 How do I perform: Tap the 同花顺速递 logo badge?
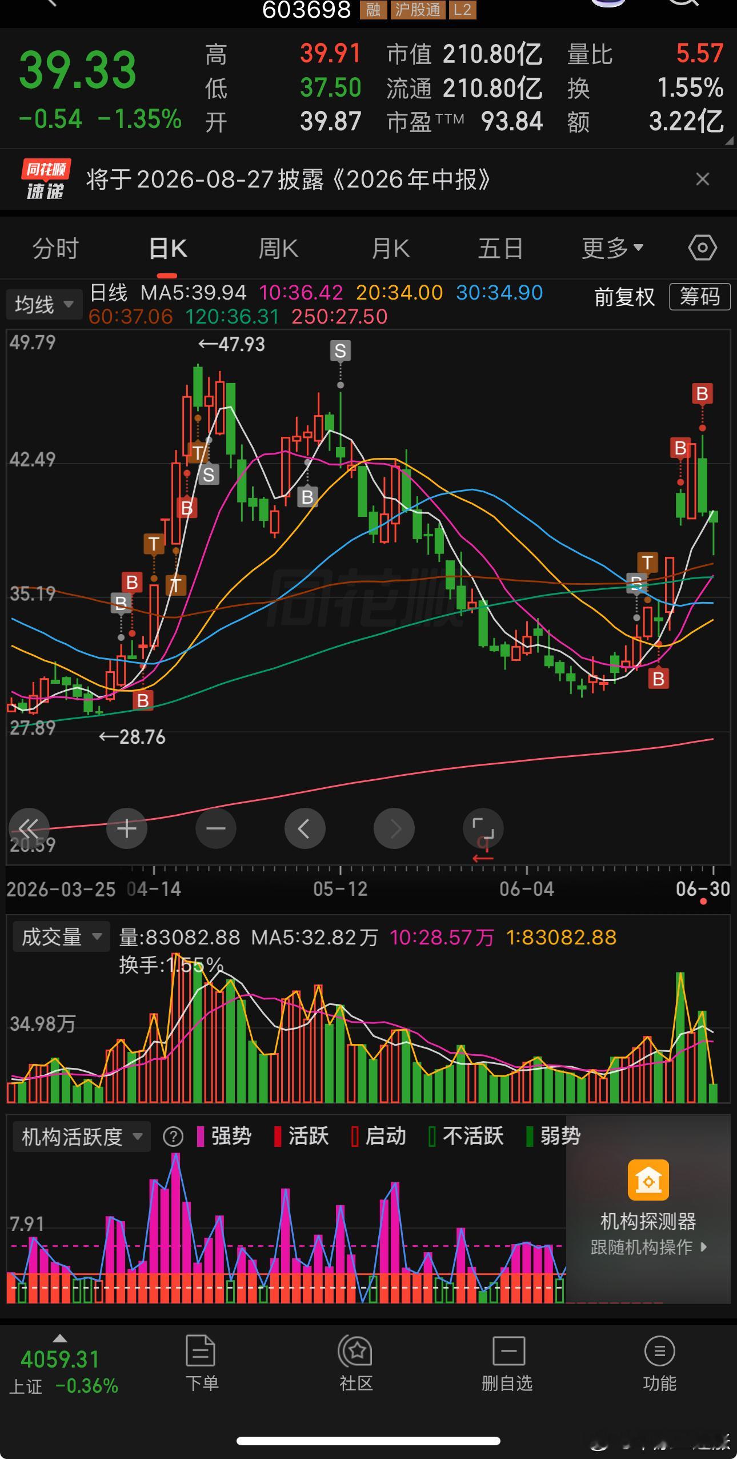(x=46, y=180)
